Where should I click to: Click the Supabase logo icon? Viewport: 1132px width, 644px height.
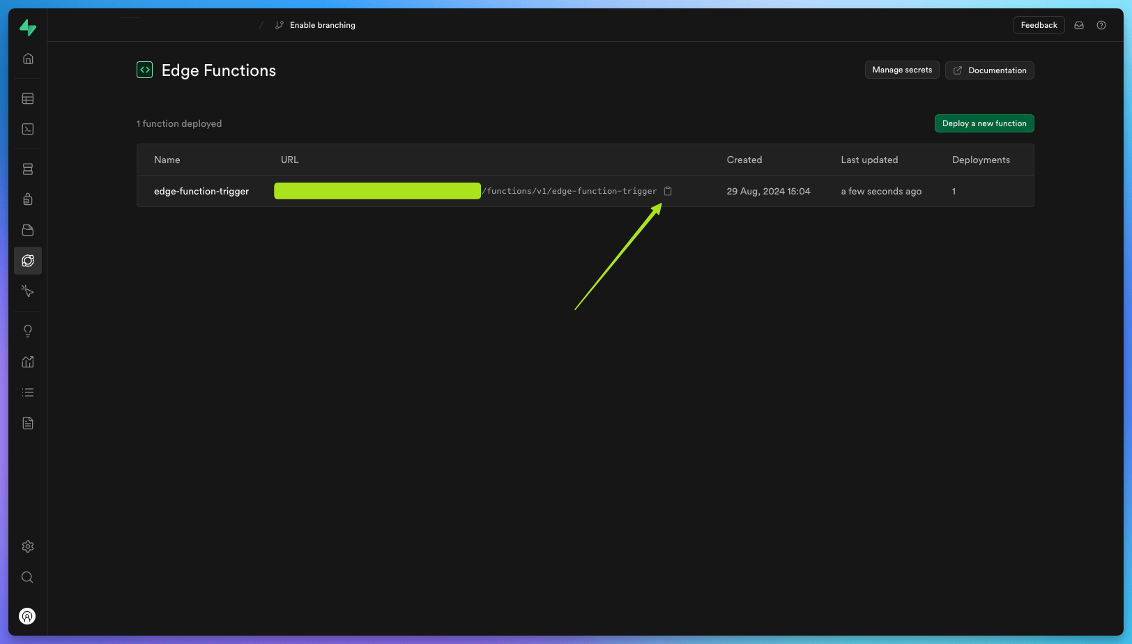[x=28, y=27]
